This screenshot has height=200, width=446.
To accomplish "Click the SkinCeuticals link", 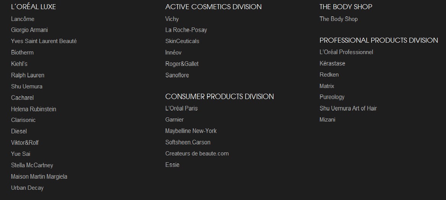I will tap(182, 41).
